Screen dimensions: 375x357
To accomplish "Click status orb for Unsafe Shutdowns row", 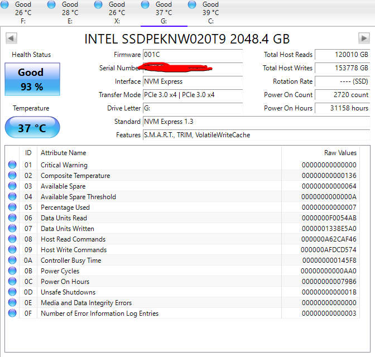I will [12, 292].
